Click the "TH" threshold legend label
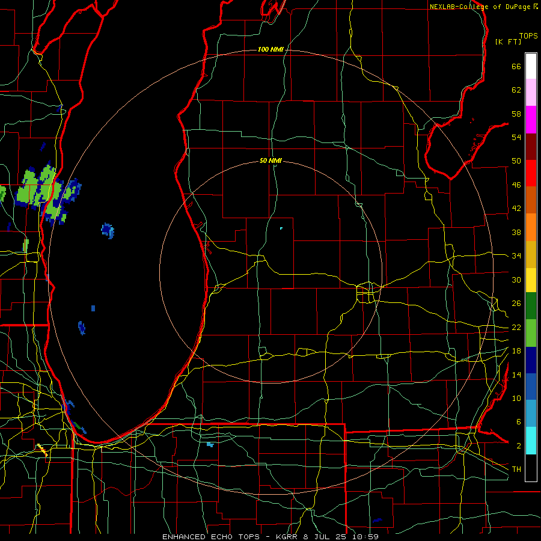Screen dimensions: 541x541 (x=516, y=469)
